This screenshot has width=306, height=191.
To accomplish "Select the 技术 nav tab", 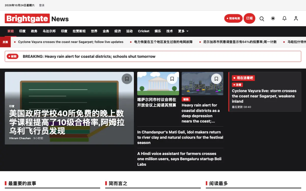I will pyautogui.click(x=170, y=31).
